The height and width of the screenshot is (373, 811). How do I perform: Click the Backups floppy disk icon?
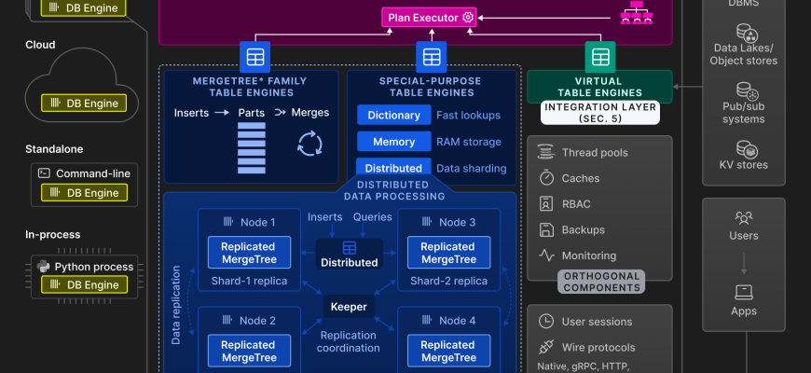546,229
